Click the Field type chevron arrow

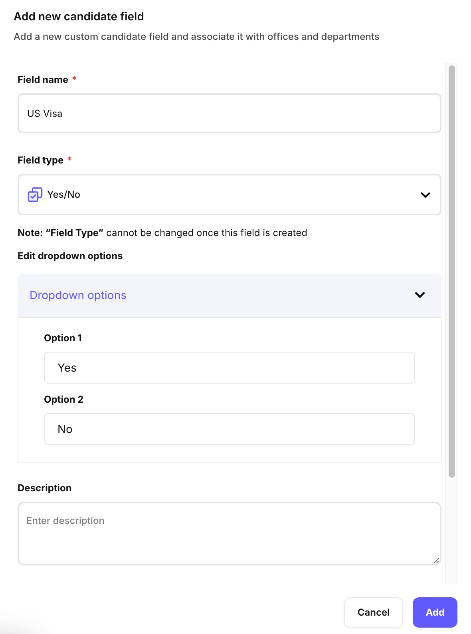(x=425, y=195)
